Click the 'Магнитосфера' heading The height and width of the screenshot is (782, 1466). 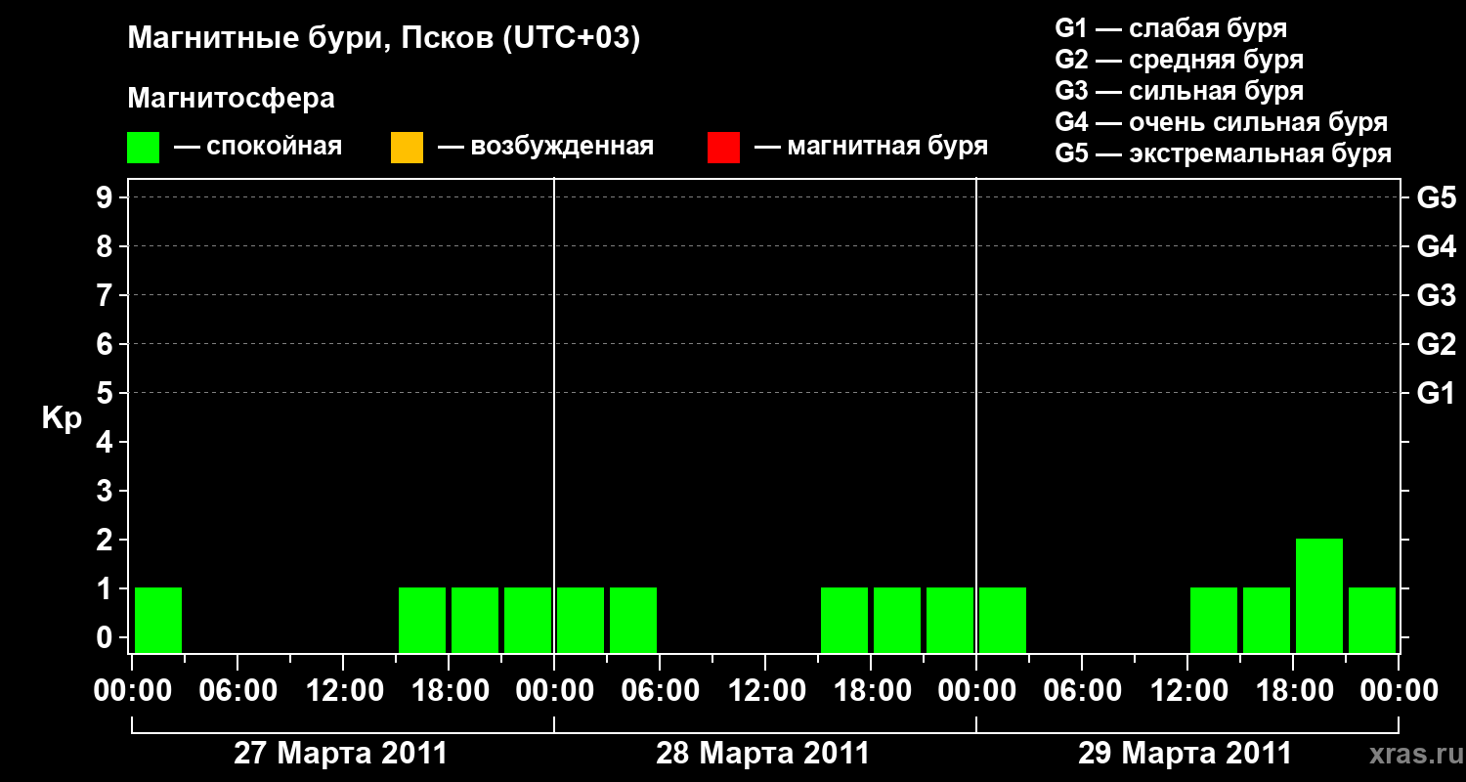coord(231,99)
